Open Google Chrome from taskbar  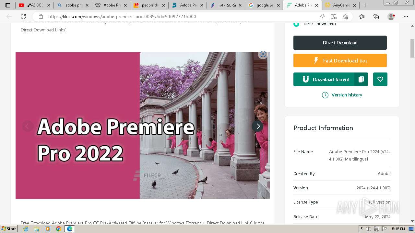(58, 229)
